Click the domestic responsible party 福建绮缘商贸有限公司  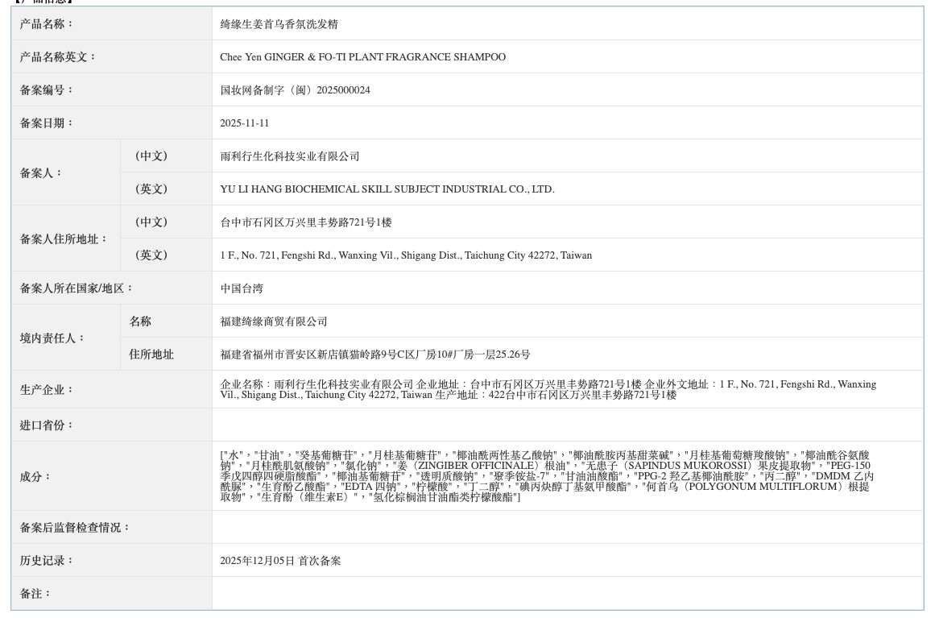tap(274, 321)
